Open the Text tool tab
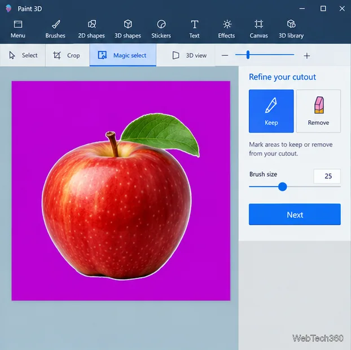This screenshot has height=350, width=351. click(x=194, y=29)
